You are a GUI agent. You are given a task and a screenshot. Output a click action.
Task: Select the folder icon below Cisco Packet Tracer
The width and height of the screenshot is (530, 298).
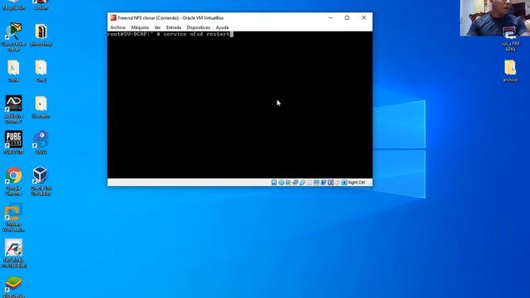click(13, 71)
